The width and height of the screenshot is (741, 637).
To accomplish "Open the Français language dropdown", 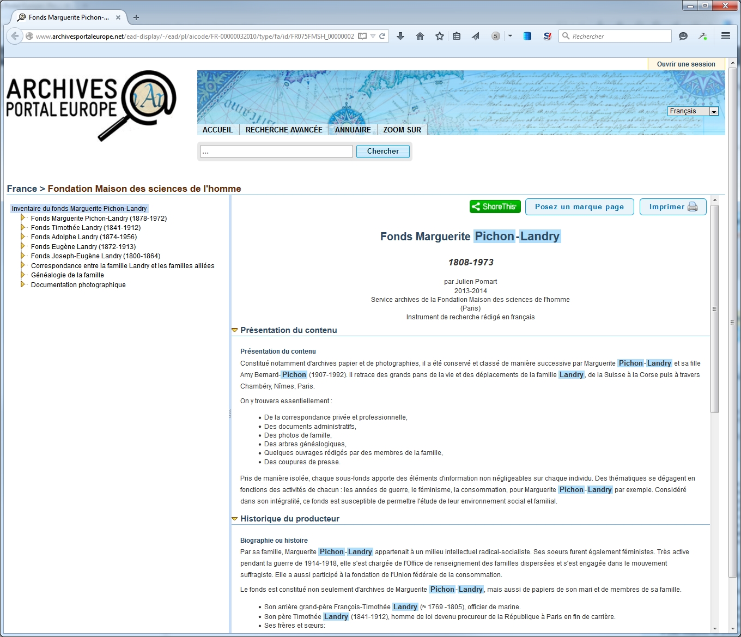I will pos(693,111).
